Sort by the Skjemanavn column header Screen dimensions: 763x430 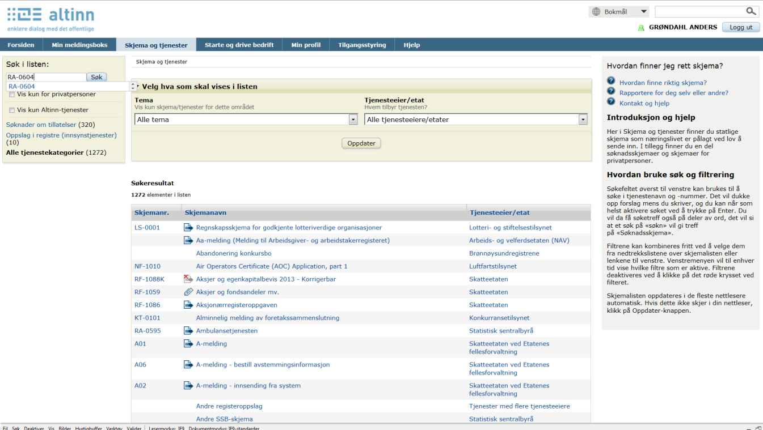pyautogui.click(x=205, y=212)
